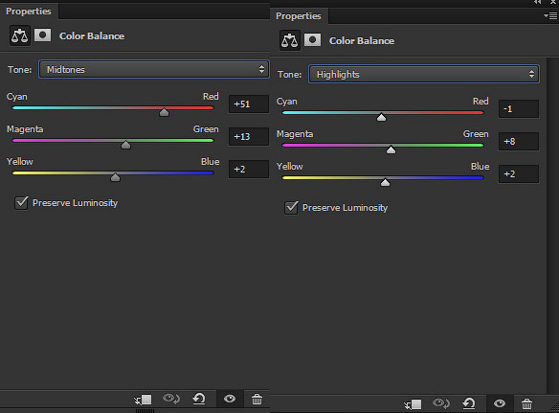Reset adjustment defaults in right panel
Screen dimensions: 559x413
[x=469, y=403]
